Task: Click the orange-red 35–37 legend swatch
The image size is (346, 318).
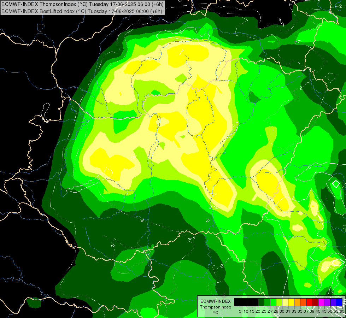Action: 303,302
